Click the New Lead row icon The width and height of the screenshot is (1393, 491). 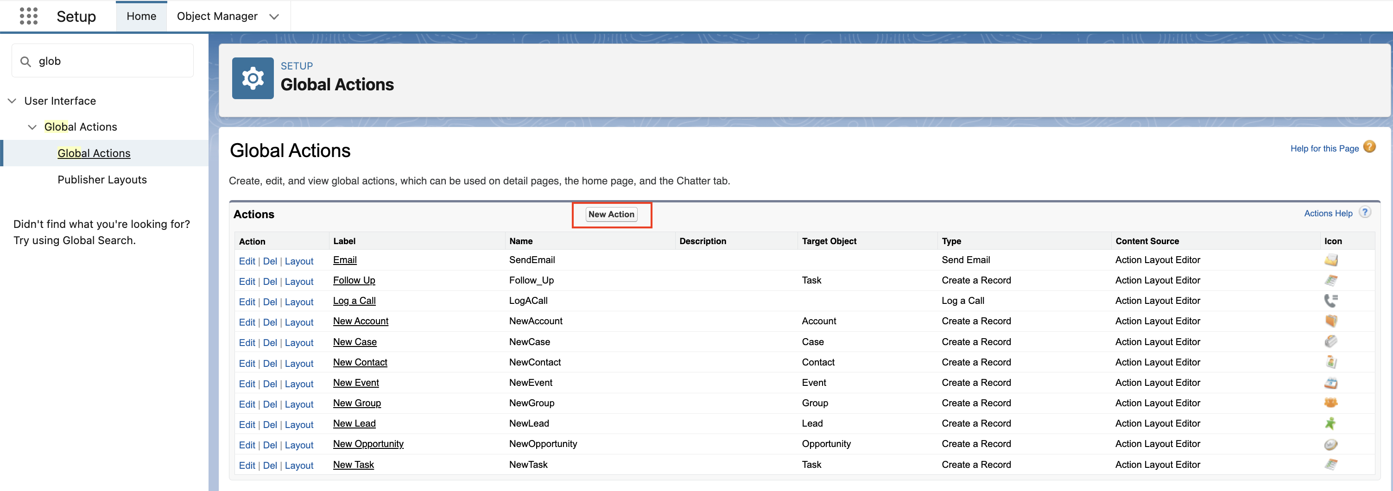pyautogui.click(x=1331, y=423)
